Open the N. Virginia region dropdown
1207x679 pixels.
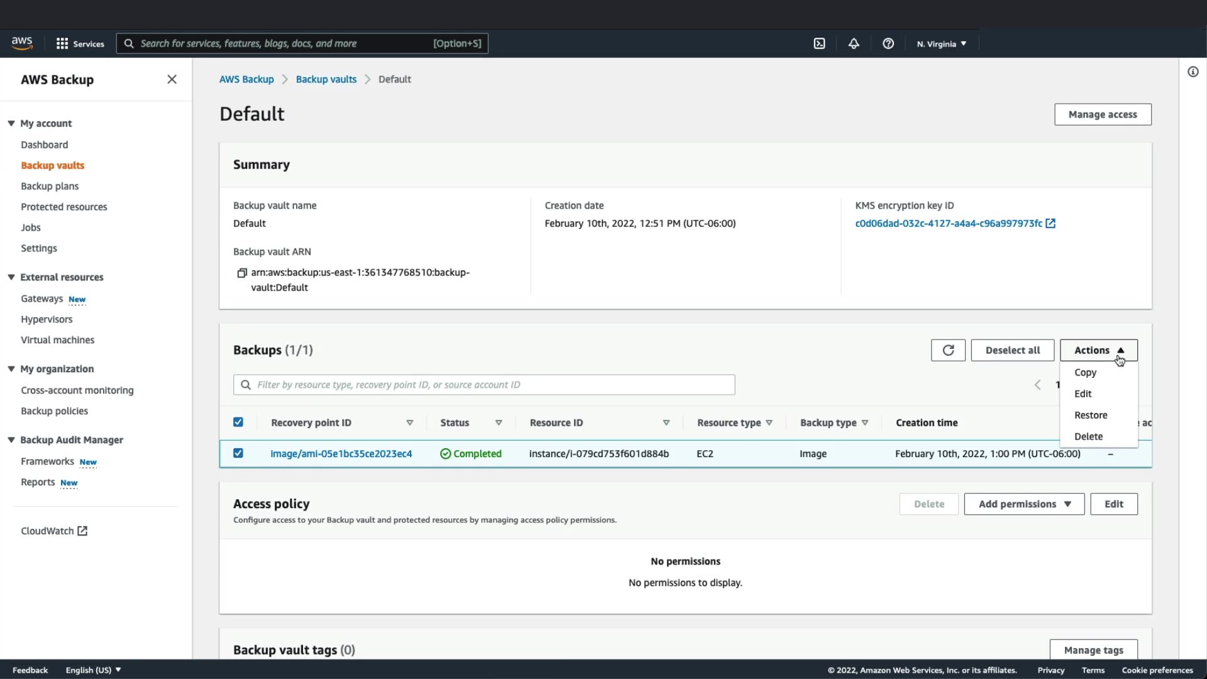tap(941, 43)
